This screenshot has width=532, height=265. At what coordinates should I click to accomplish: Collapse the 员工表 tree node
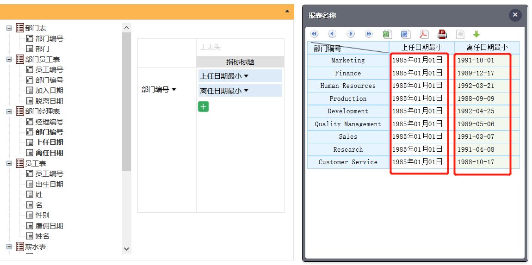pos(9,164)
